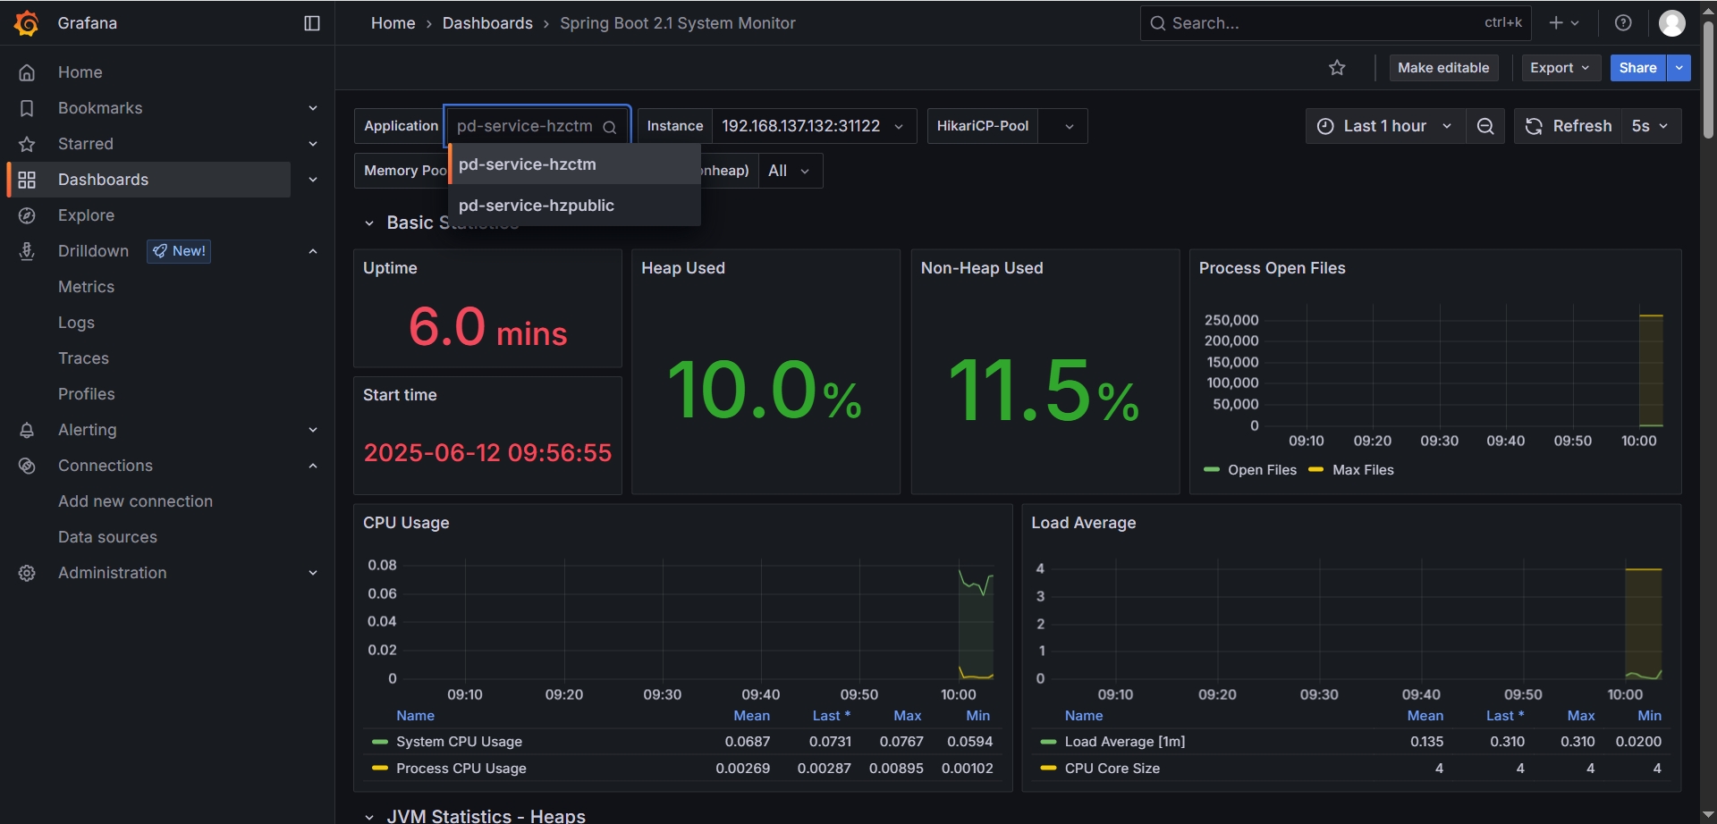1717x824 pixels.
Task: Collapse the Basic Statistics row
Action: coord(369,223)
